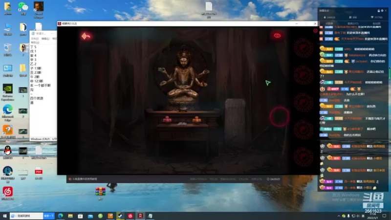Screen dimensions: 391x220
Task: Click the flame popularity count in danmaku panel
Action: coord(329,17)
